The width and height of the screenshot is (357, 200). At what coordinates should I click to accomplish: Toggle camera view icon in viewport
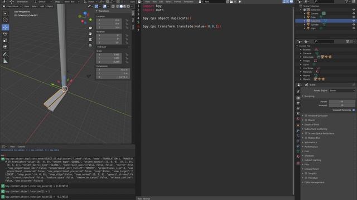tap(90, 39)
